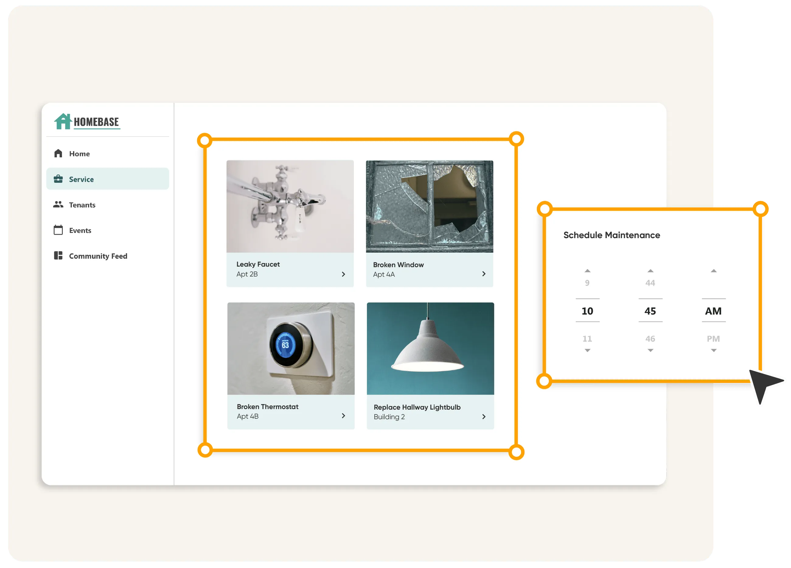This screenshot has height=568, width=791.
Task: Go to Tenants menu item
Action: 82,205
